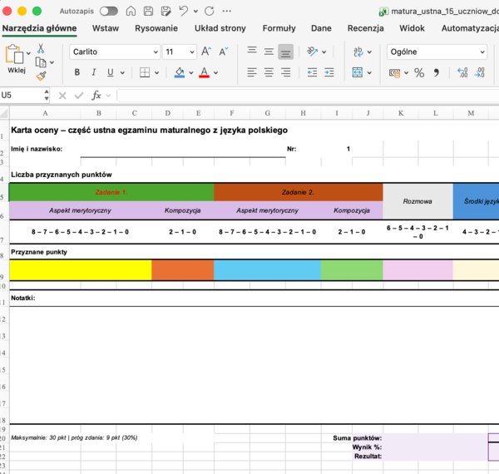Click the Home icon in title bar
499x474 pixels.
tap(131, 11)
